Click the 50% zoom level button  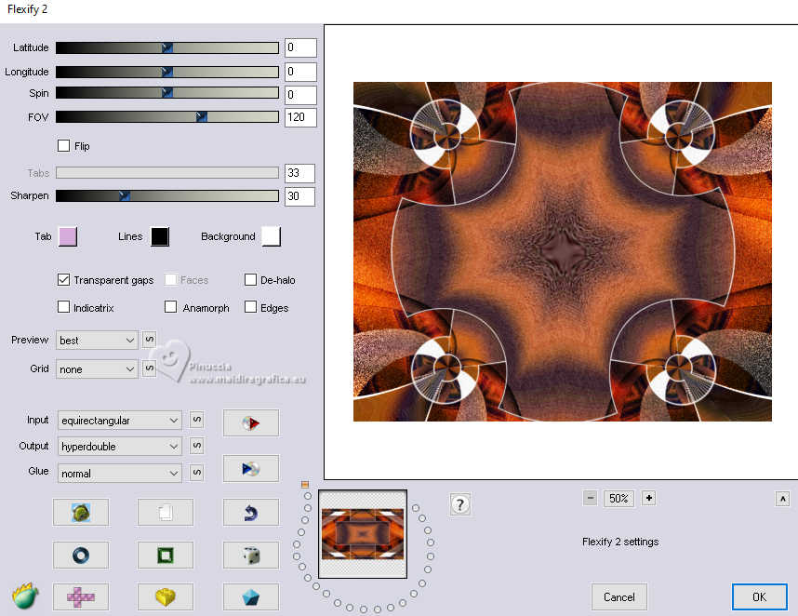click(x=618, y=498)
